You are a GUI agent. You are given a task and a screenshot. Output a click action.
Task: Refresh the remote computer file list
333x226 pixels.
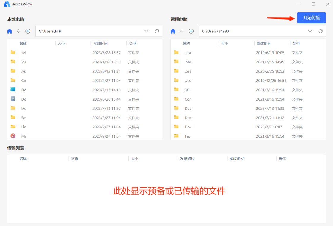321,31
